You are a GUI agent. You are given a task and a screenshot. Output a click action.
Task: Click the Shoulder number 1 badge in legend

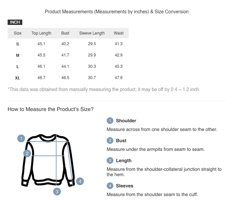110,121
